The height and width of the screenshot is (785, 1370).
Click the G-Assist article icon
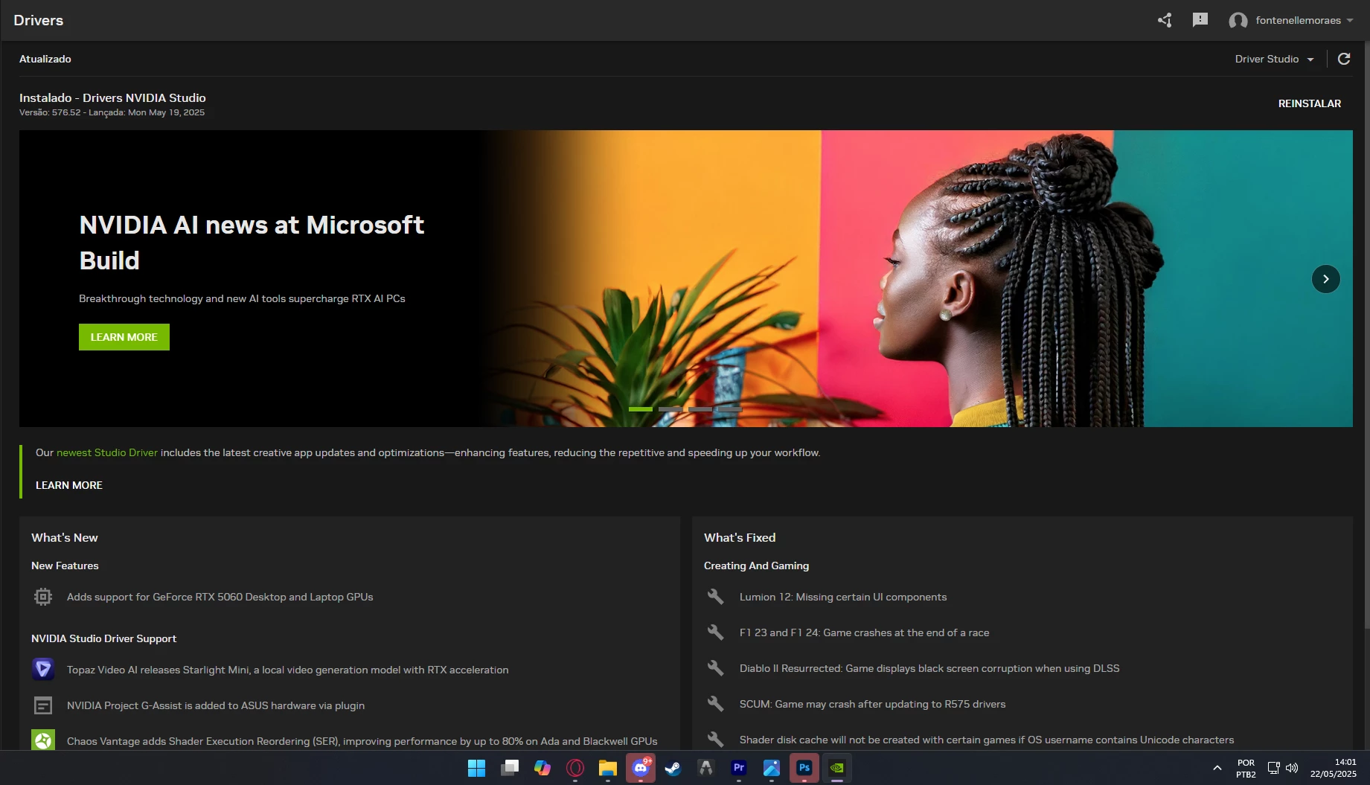point(43,705)
